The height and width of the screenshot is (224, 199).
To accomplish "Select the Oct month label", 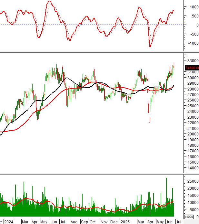I will (93, 222).
